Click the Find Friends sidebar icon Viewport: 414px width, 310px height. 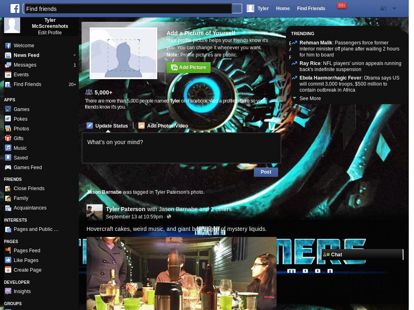8,85
